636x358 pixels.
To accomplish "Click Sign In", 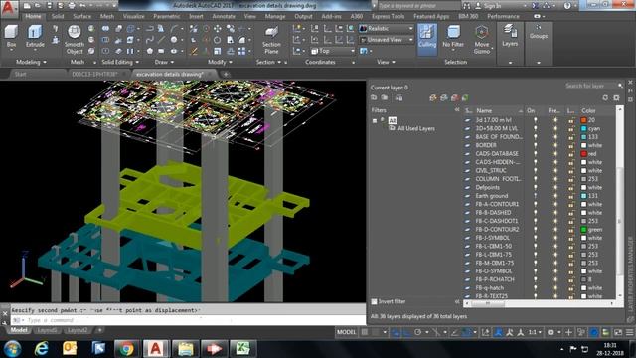I will click(x=492, y=6).
